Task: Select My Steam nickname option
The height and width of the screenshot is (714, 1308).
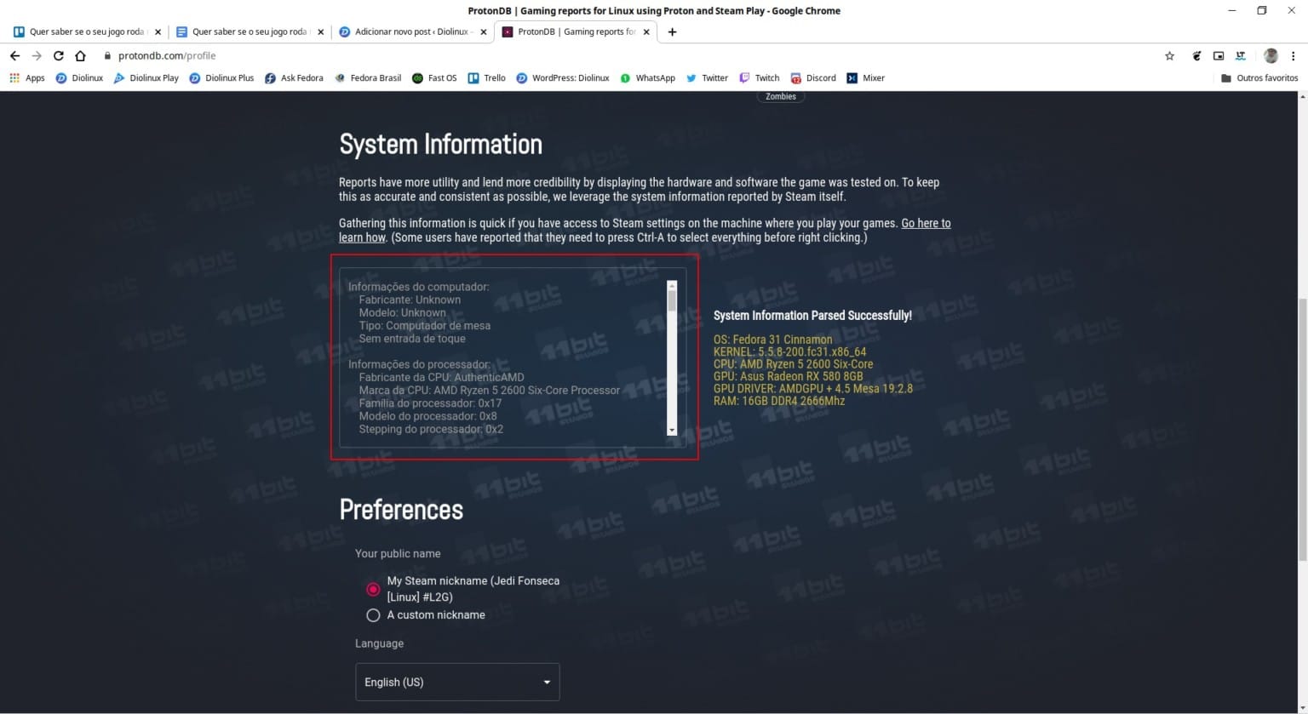Action: point(373,589)
